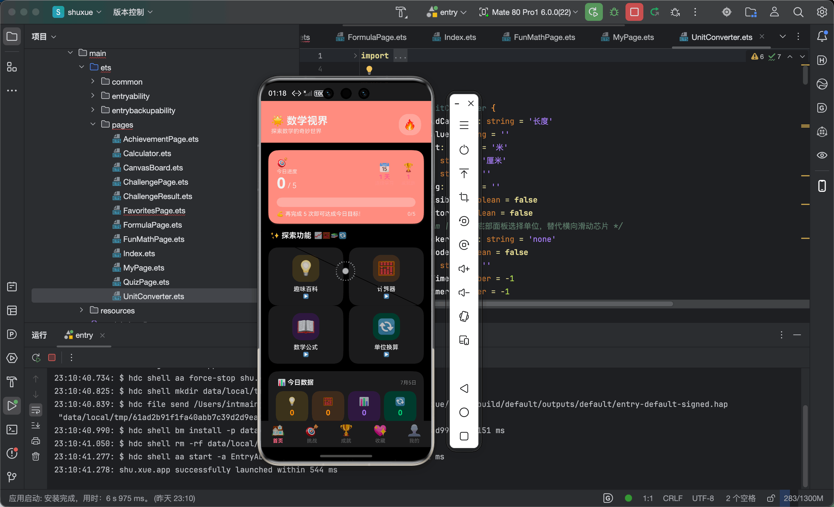
Task: Open the 趣味百科 feature card
Action: (306, 277)
